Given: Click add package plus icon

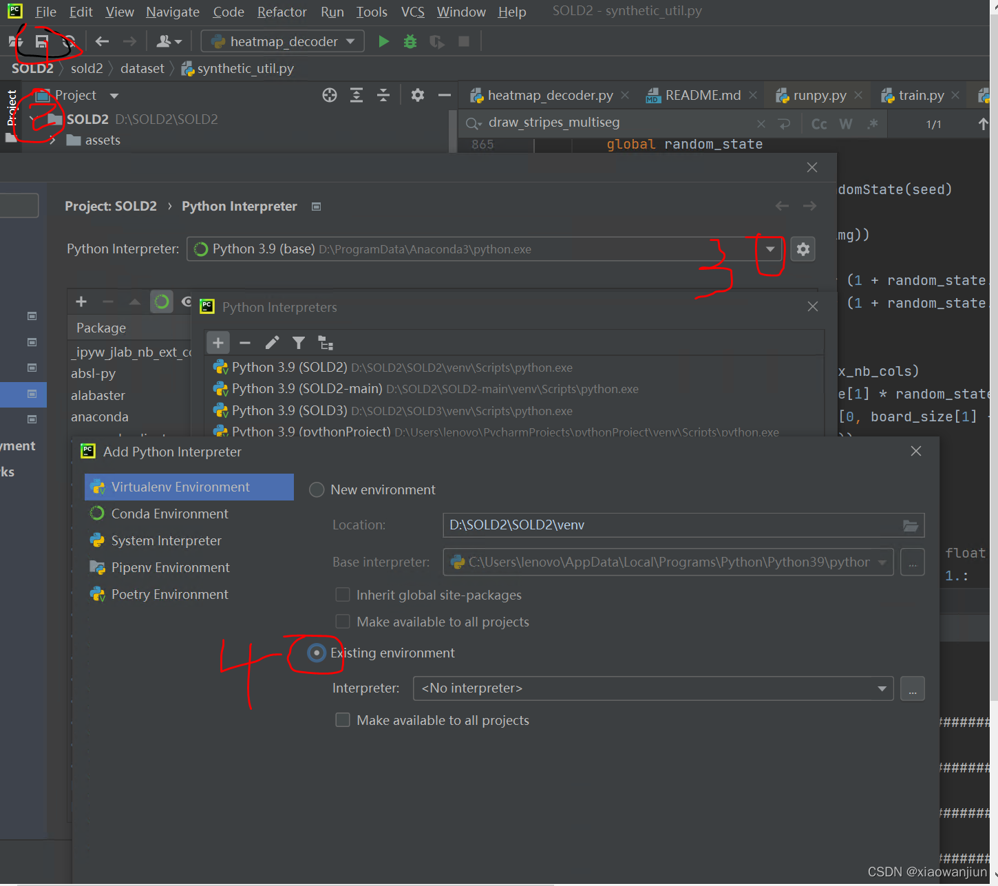Looking at the screenshot, I should (x=81, y=302).
